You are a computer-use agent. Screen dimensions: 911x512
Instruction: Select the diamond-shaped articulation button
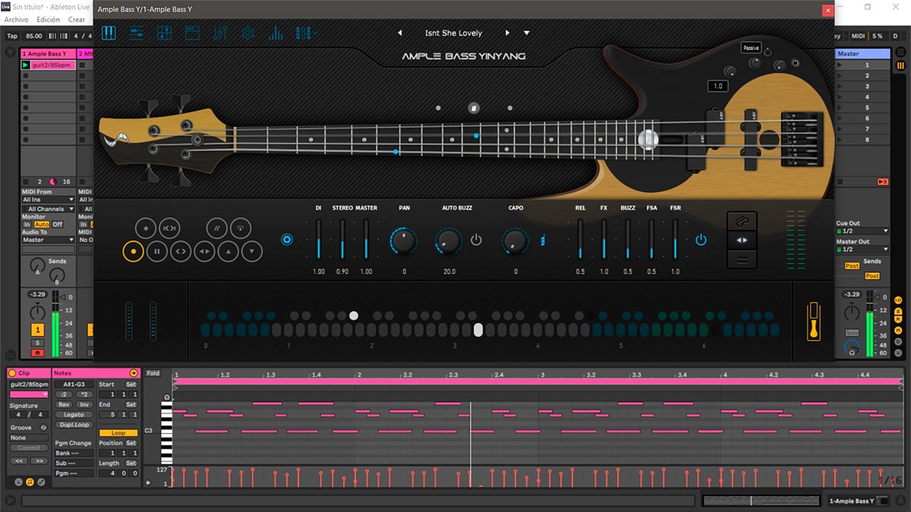(x=146, y=228)
